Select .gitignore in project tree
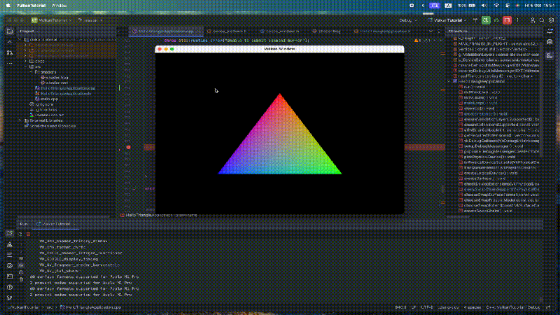The width and height of the screenshot is (560, 315). pyautogui.click(x=42, y=104)
